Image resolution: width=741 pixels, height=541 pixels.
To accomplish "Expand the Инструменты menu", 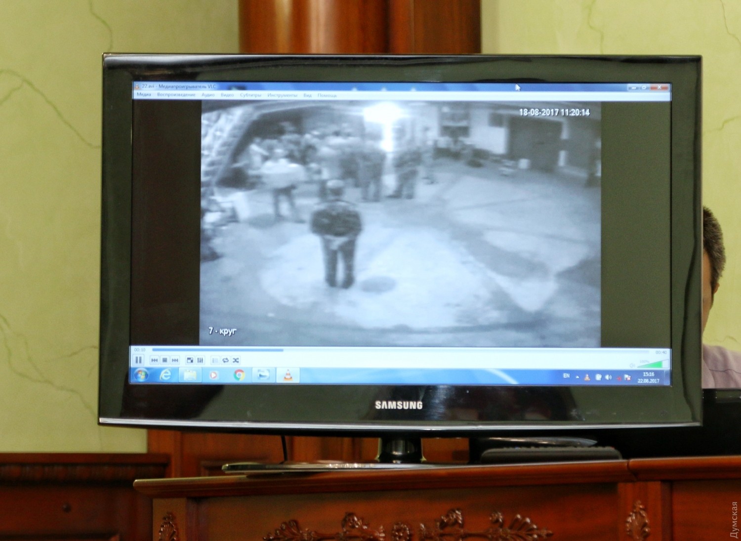I will click(x=282, y=95).
